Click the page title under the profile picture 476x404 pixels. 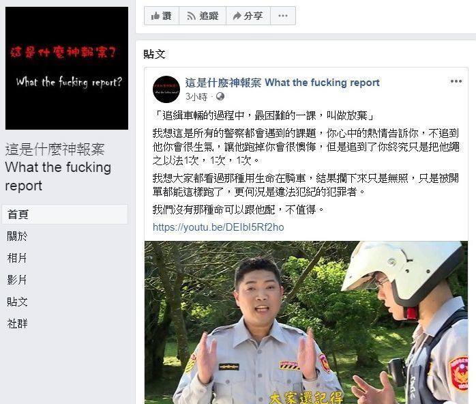pyautogui.click(x=58, y=167)
